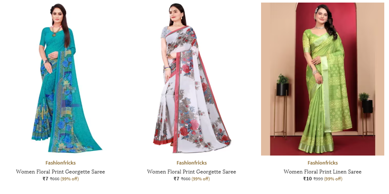389x194 pixels.
Task: Click the ₹7 price of the teal saree
Action: click(x=46, y=179)
